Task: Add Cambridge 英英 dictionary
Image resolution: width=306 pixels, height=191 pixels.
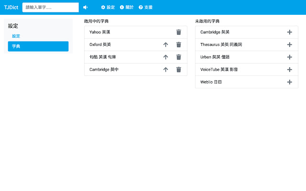Action: point(289,32)
